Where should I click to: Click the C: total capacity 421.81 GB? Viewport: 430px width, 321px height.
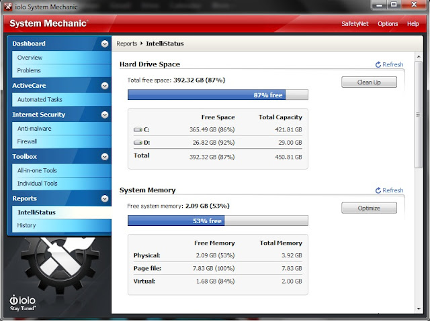tap(288, 129)
